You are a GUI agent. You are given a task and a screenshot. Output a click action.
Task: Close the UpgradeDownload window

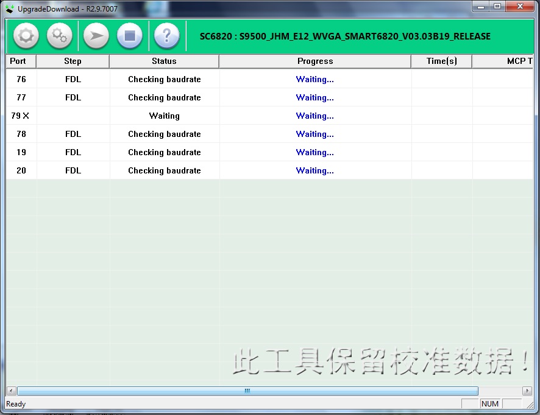tap(520, 6)
